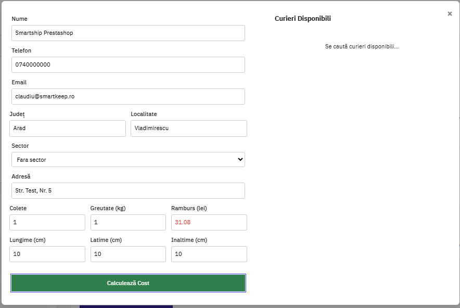Focus the Colete quantity field

pyautogui.click(x=47, y=222)
